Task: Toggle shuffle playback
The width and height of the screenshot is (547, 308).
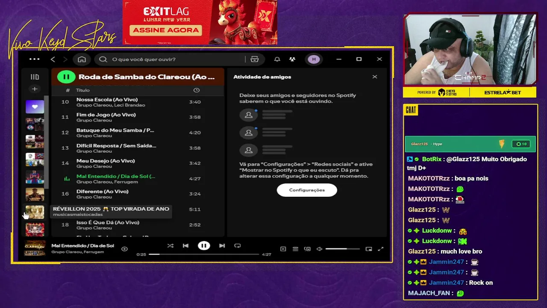Action: (170, 246)
